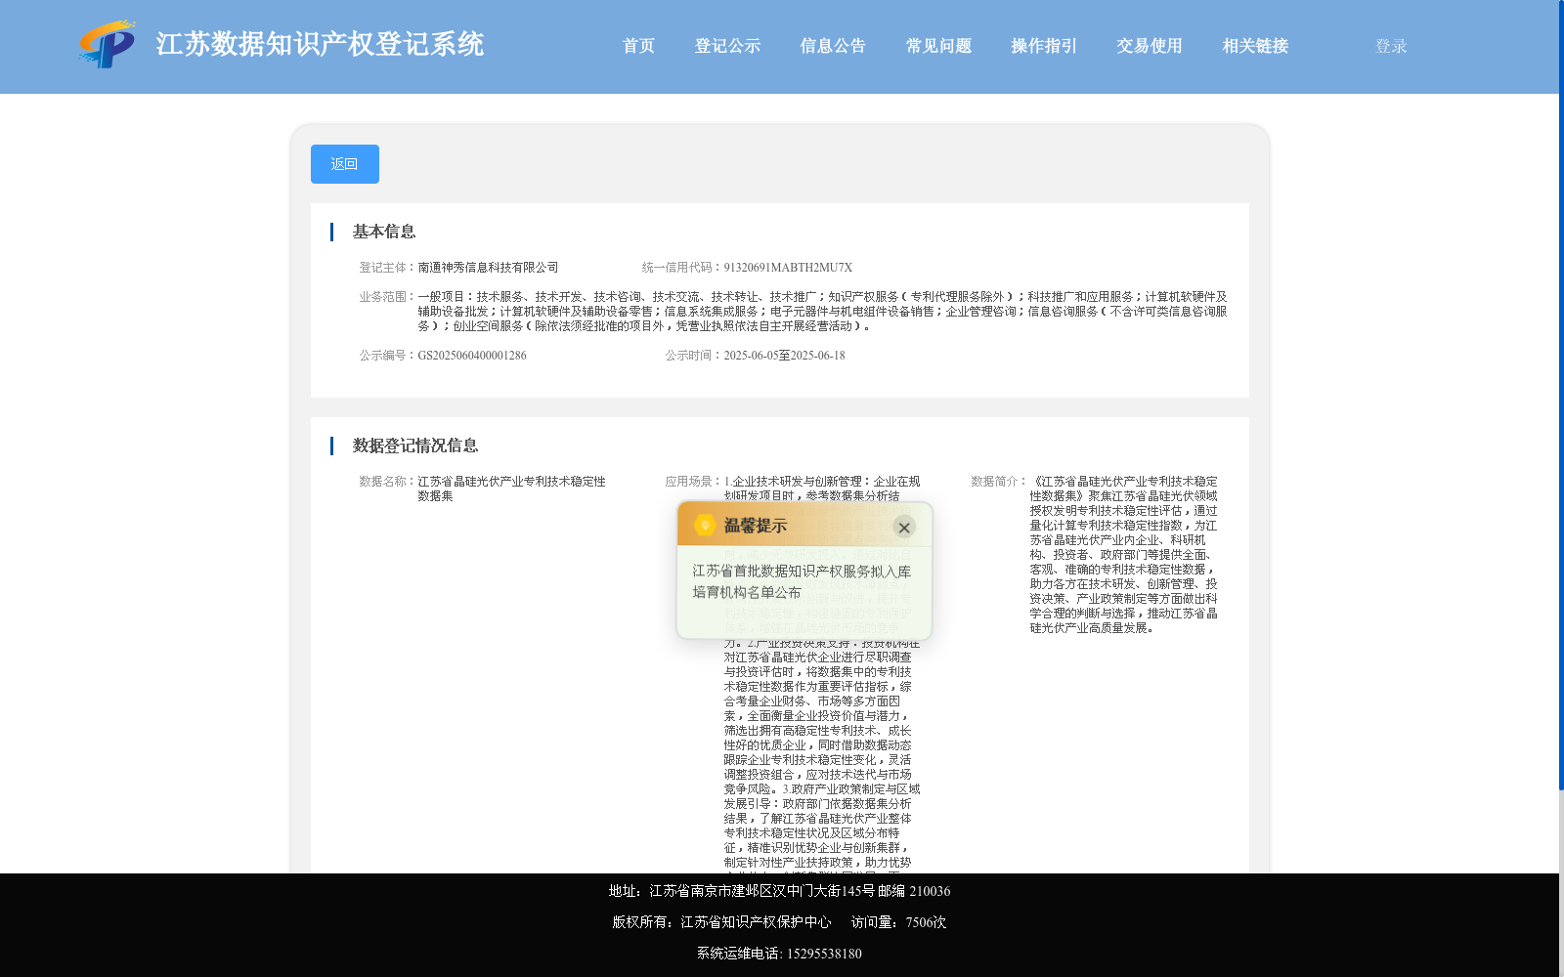This screenshot has width=1564, height=977.
Task: Click the lightbulb icon in 温馨提示 popup
Action: coord(705,526)
